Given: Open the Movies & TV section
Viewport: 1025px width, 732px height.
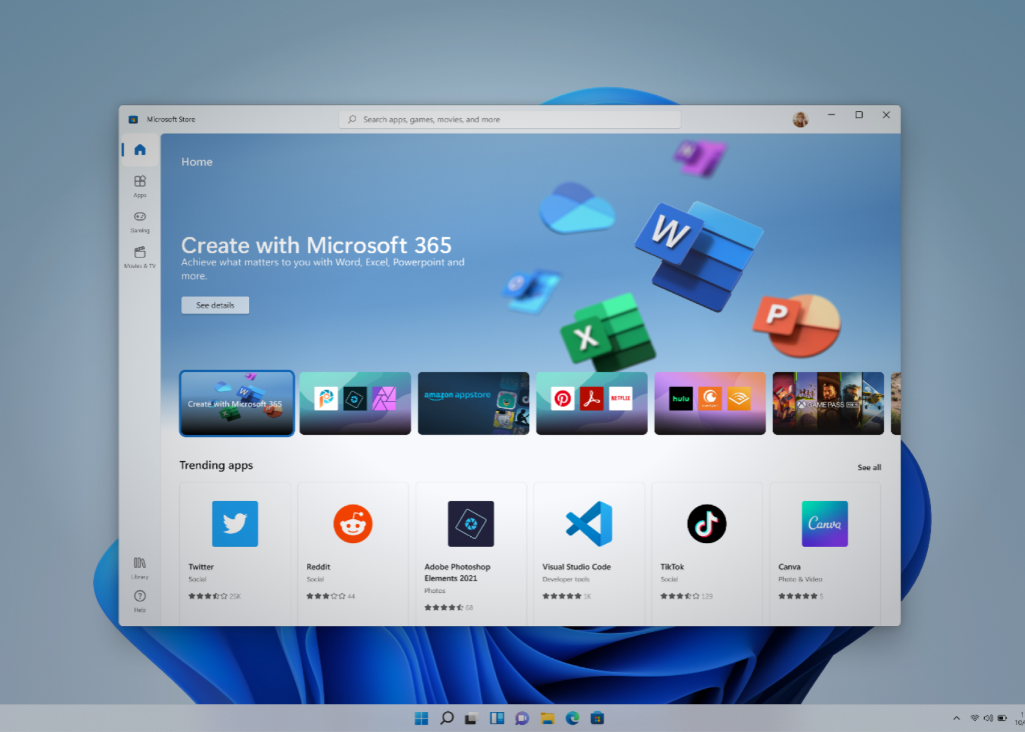Looking at the screenshot, I should (140, 257).
